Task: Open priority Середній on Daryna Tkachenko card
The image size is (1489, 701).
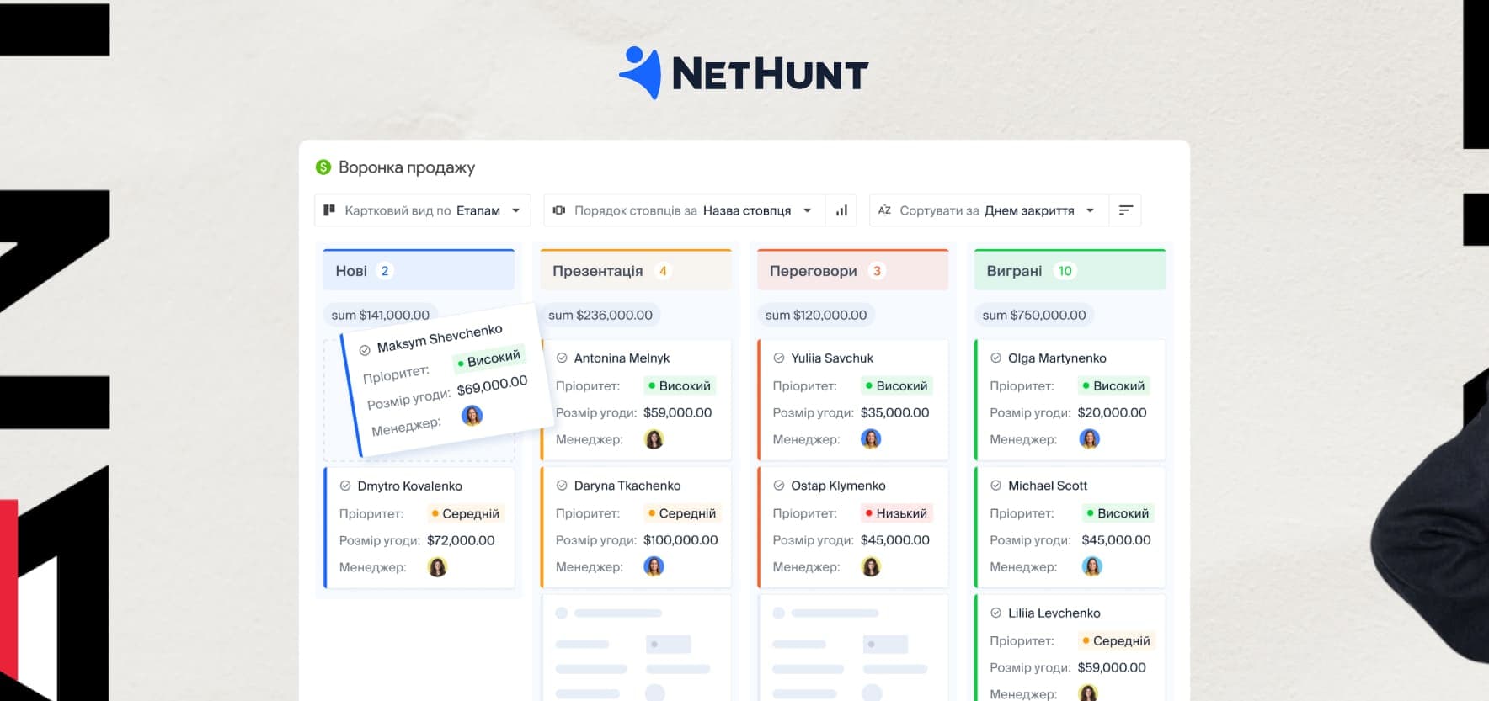Action: tap(682, 513)
